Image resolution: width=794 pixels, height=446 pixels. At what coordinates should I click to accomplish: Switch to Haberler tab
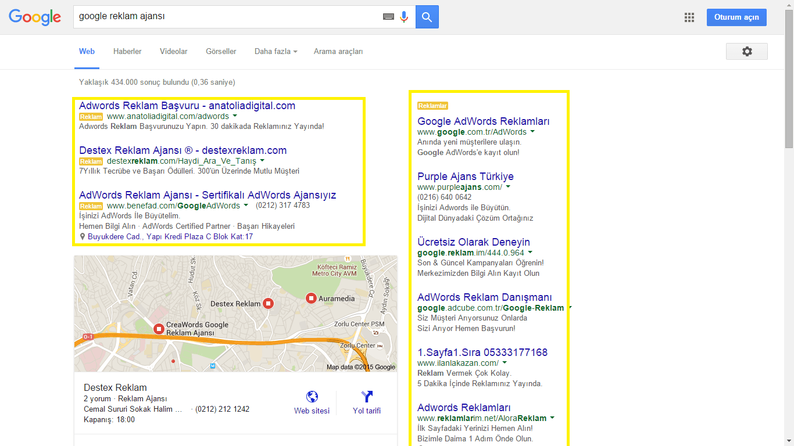point(127,51)
